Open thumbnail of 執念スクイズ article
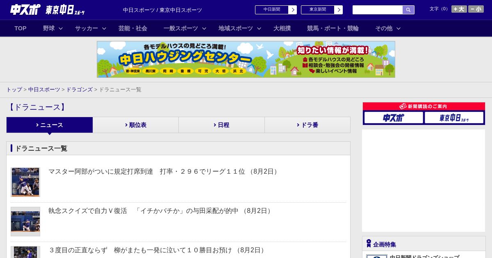Image resolution: width=492 pixels, height=258 pixels. [25, 222]
